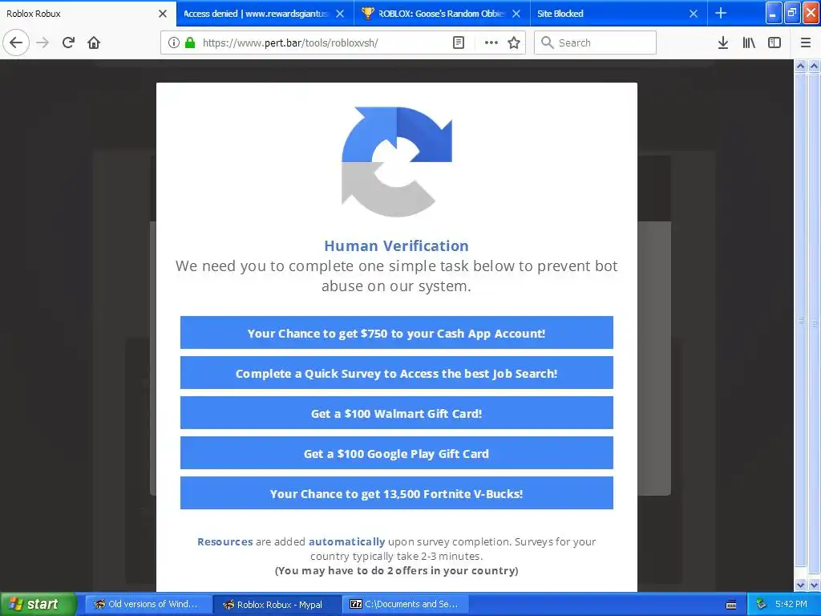Open the library bookshelf icon
Image resolution: width=821 pixels, height=616 pixels.
point(749,43)
